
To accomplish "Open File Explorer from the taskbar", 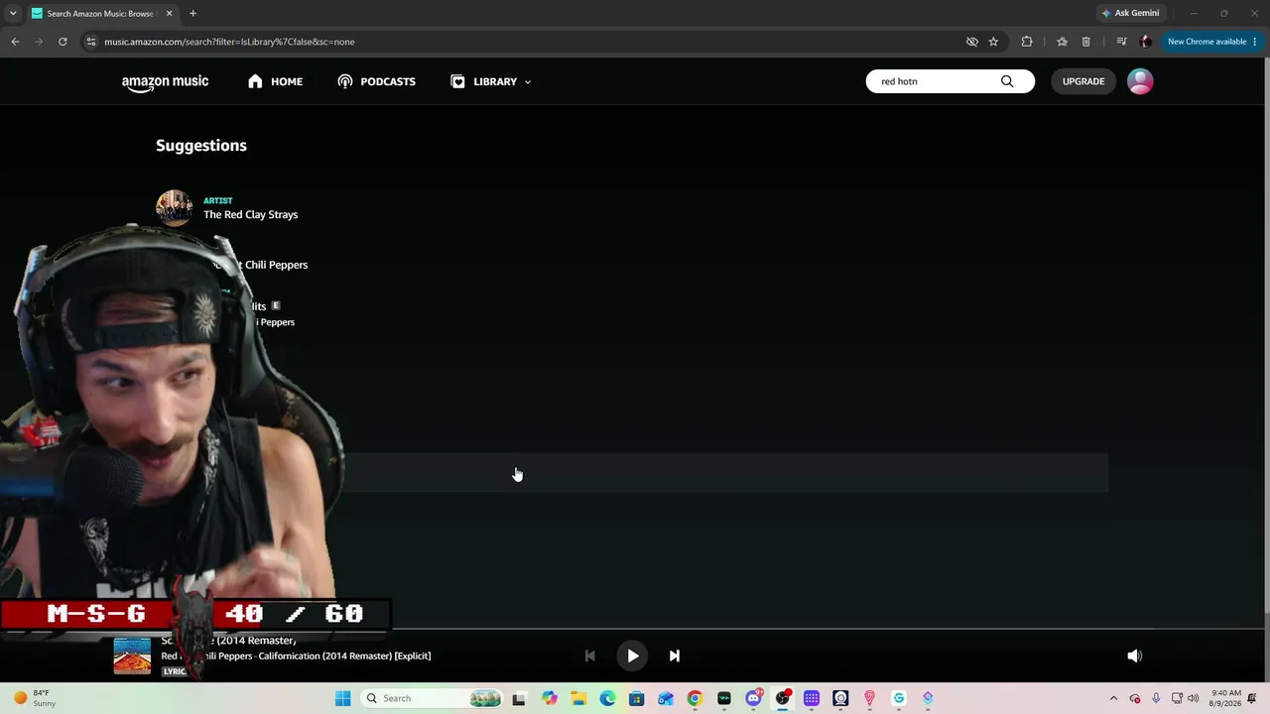I will coord(578,698).
